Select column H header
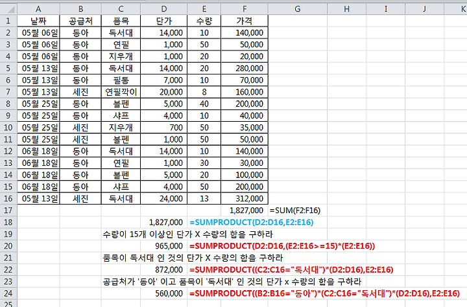The image size is (467, 307). 346,9
